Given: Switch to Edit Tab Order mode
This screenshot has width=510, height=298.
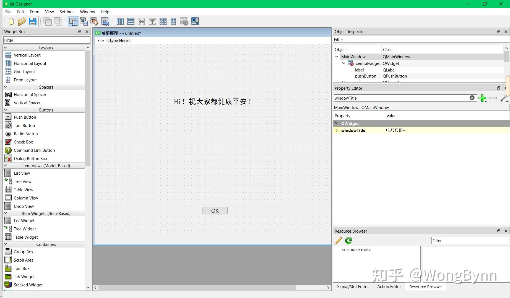Looking at the screenshot, I should 105,22.
